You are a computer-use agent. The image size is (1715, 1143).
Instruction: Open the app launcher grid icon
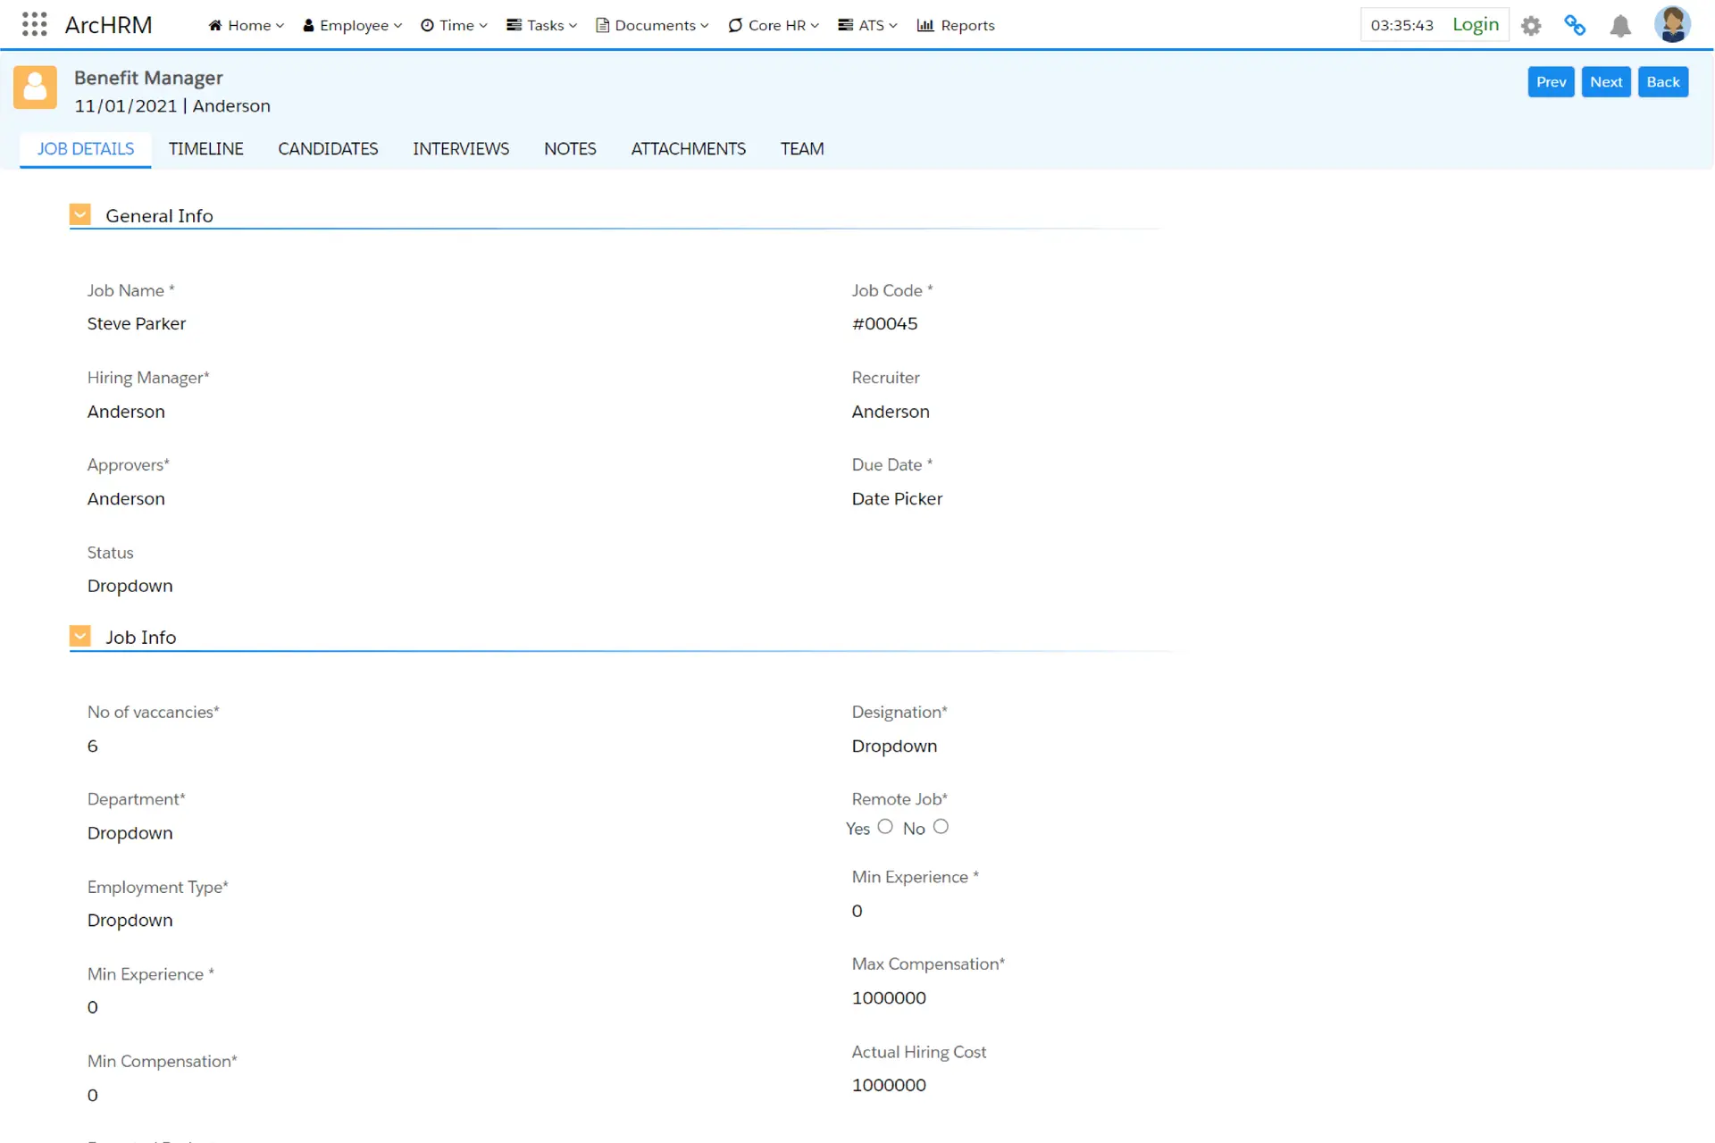34,24
